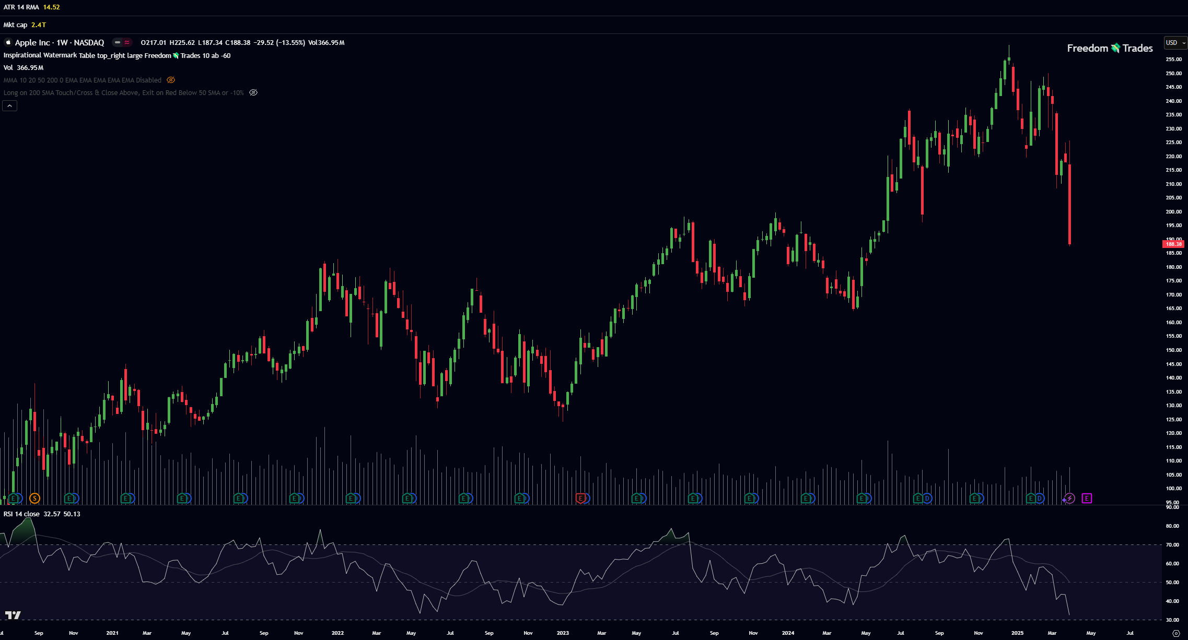
Task: Show the hidden MMA indicator via orange eye
Action: pyautogui.click(x=171, y=80)
